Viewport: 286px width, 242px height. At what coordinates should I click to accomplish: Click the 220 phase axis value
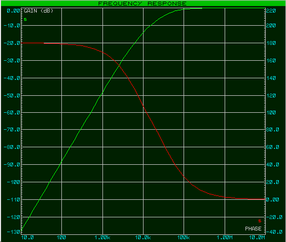pos(271,11)
